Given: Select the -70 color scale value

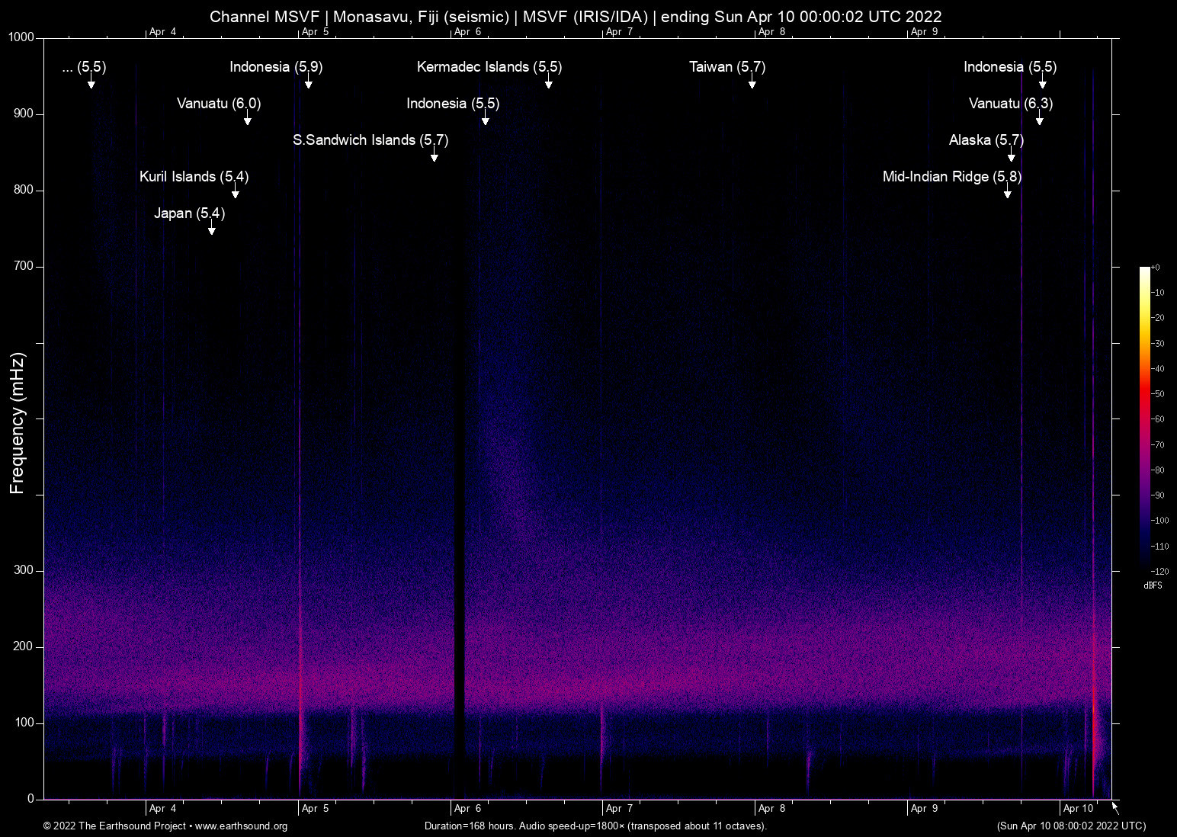Looking at the screenshot, I should pyautogui.click(x=1158, y=444).
